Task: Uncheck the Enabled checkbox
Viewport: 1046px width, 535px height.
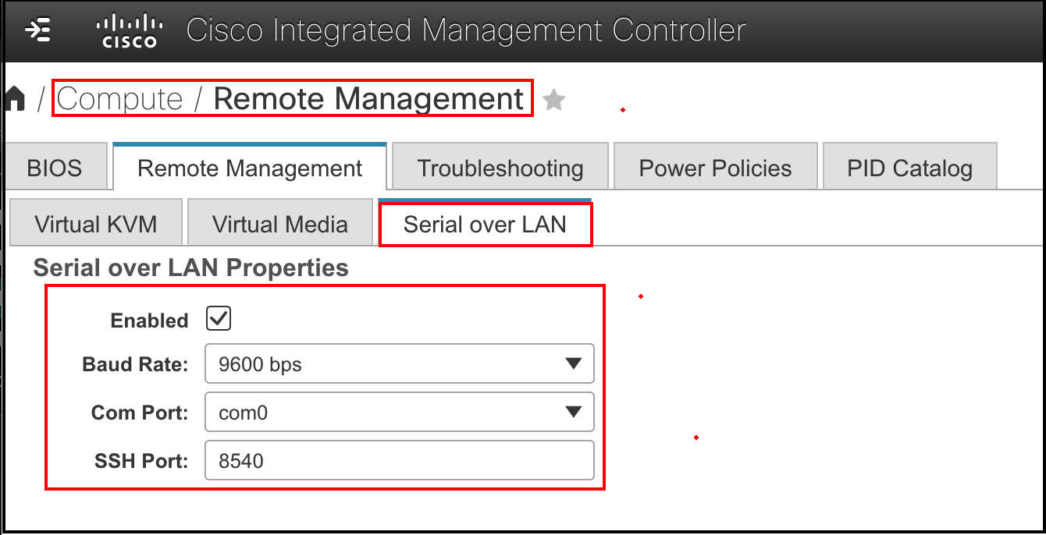Action: click(x=219, y=317)
